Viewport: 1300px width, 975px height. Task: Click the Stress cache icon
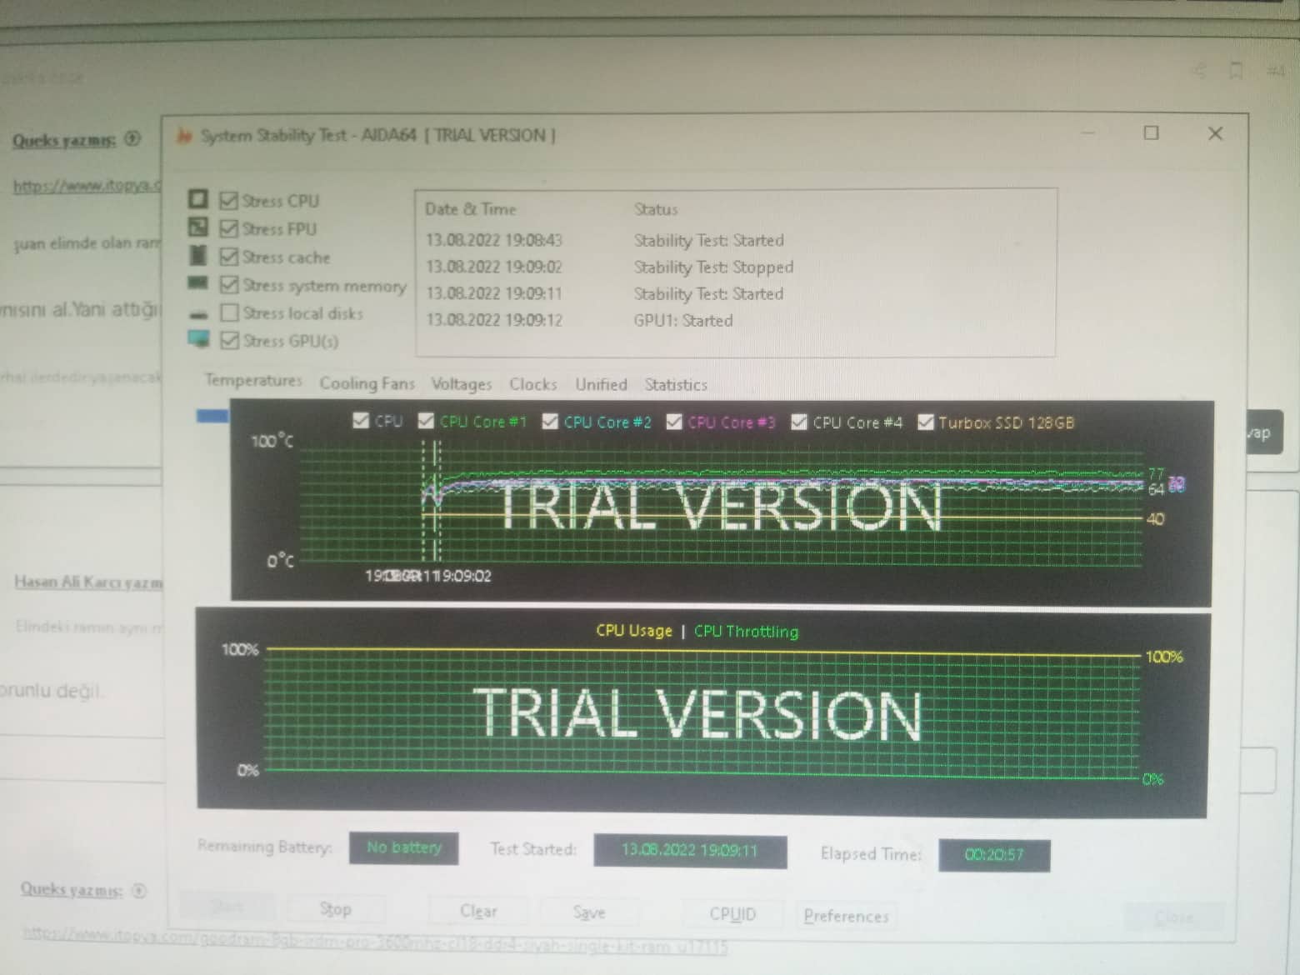(198, 255)
